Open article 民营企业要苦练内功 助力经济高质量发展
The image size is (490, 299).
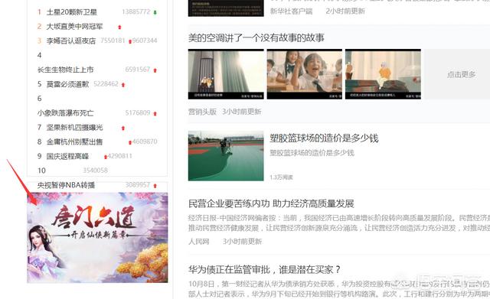pyautogui.click(x=271, y=203)
